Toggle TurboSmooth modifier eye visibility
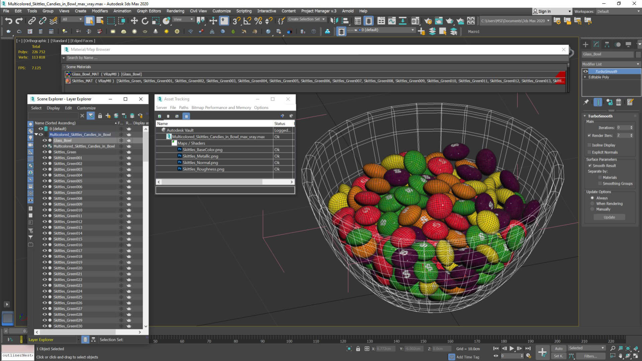 coord(585,71)
